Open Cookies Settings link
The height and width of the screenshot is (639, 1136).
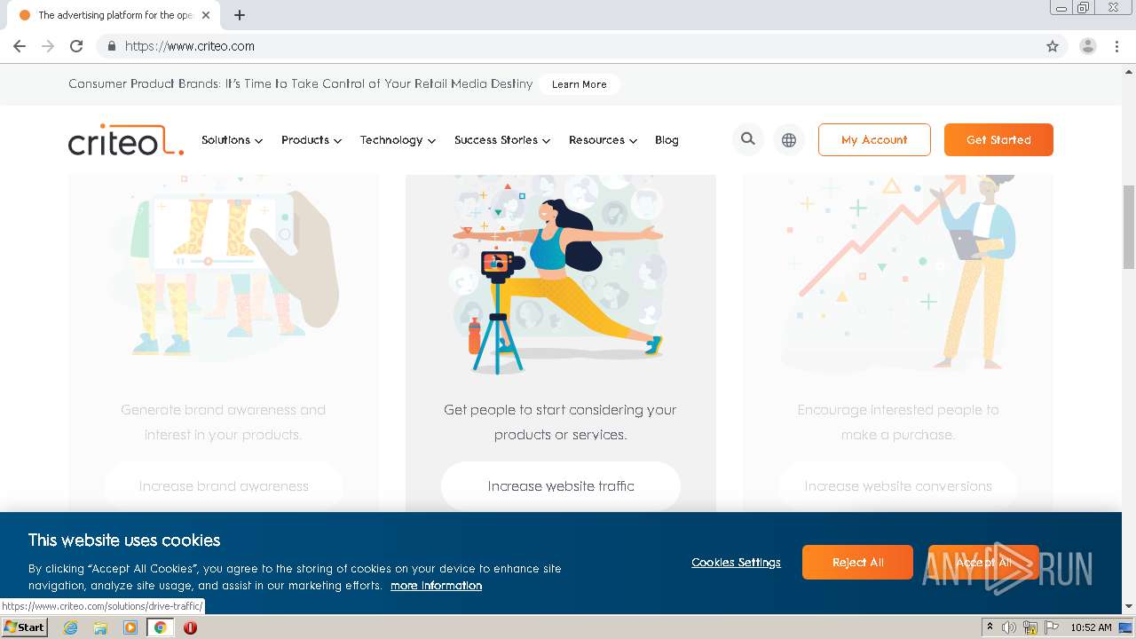pos(736,563)
